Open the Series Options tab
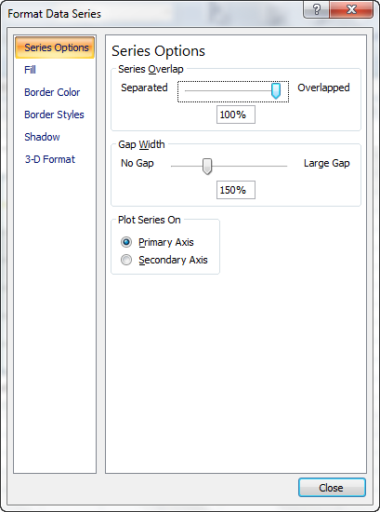Screen dimensions: 380x512 (55, 47)
